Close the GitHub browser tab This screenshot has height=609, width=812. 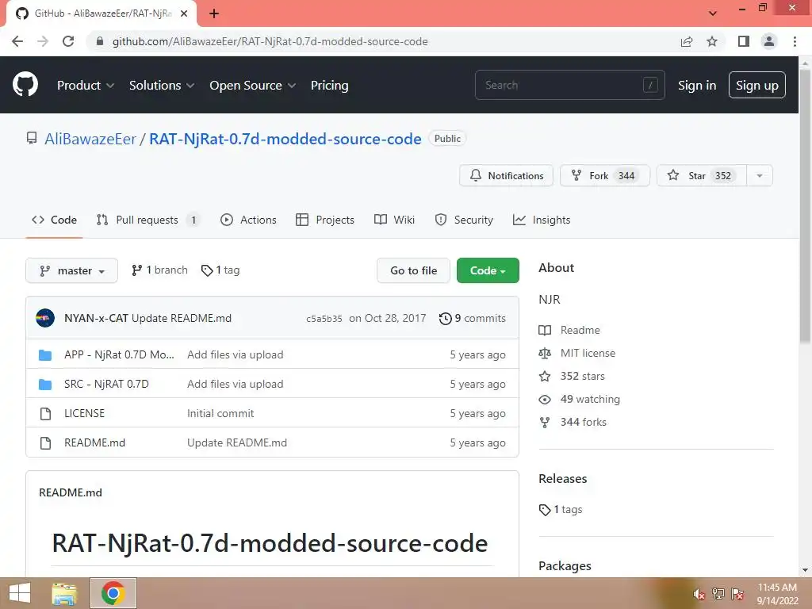tap(184, 13)
